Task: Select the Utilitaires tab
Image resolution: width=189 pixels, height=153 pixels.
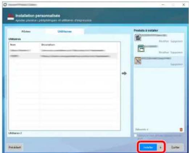Action: (65, 32)
